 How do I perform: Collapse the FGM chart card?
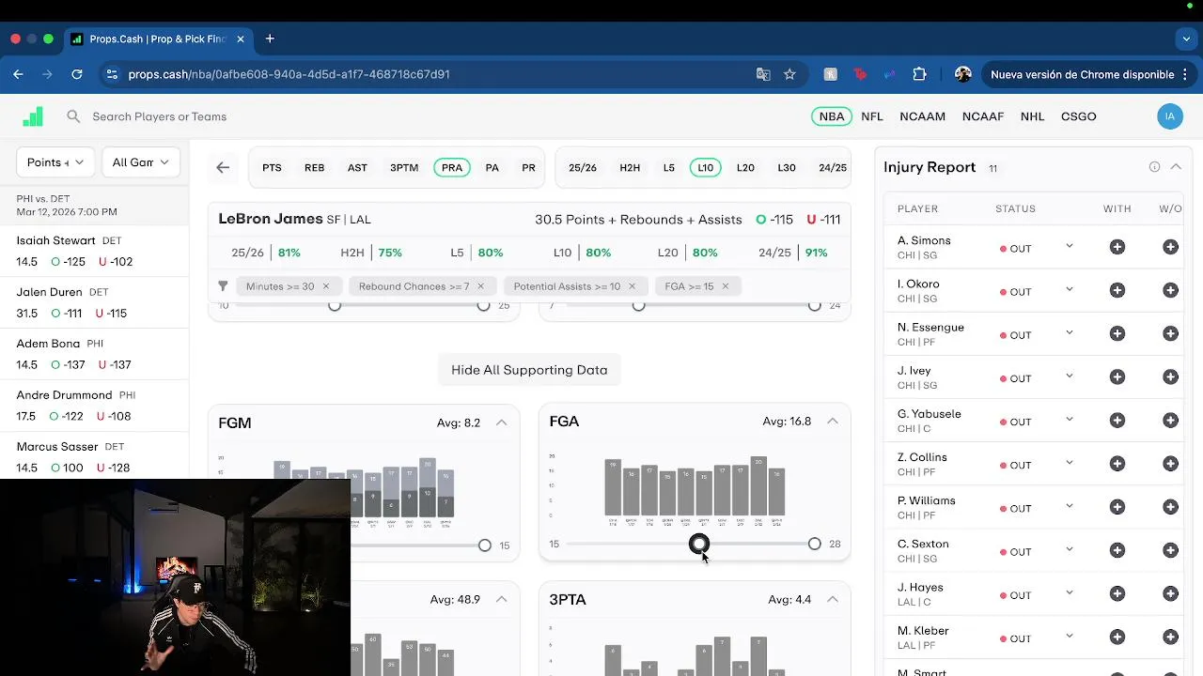point(501,422)
